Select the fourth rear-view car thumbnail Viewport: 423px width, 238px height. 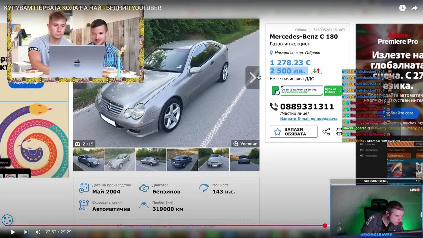tap(182, 160)
